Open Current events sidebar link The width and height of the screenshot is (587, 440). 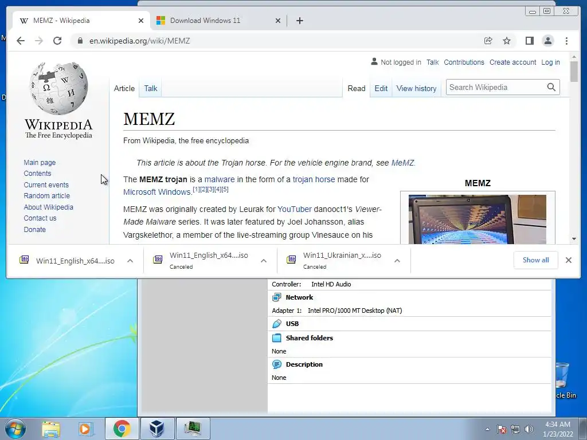point(46,185)
